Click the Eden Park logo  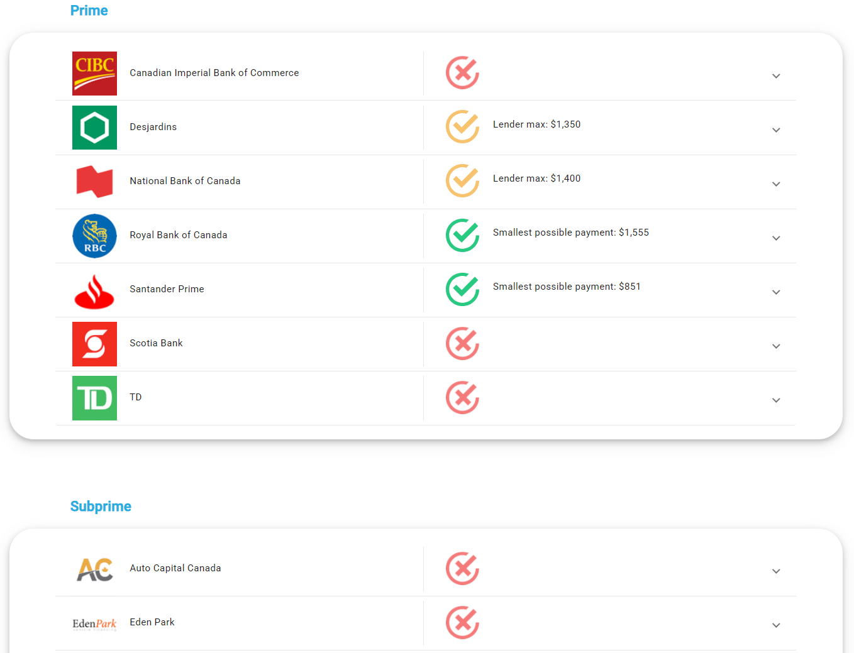(94, 624)
